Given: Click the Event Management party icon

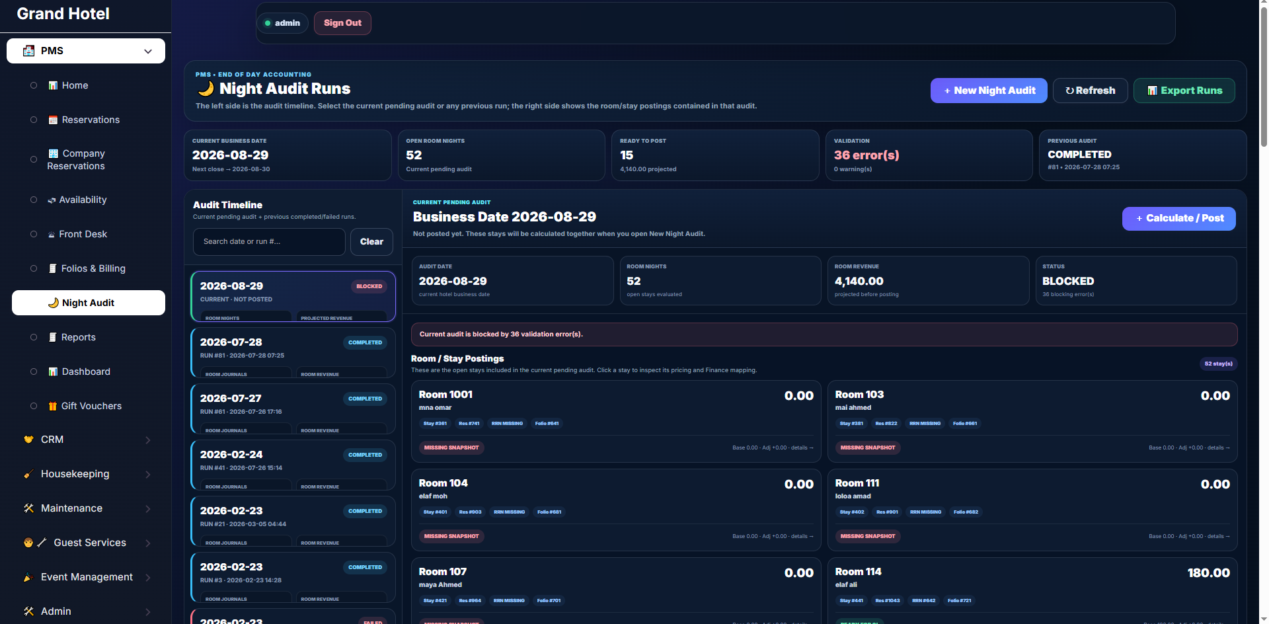Looking at the screenshot, I should [x=28, y=577].
